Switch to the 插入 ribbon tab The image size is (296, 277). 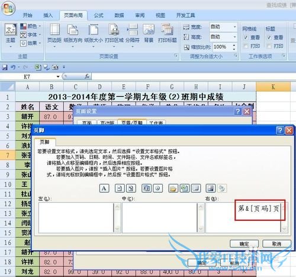point(48,15)
